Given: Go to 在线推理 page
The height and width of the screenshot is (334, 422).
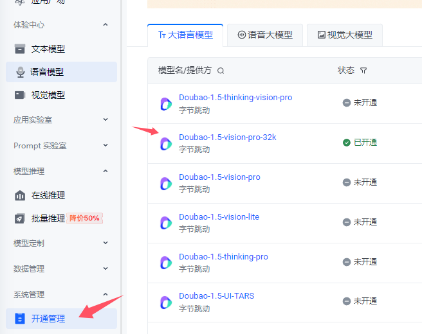Looking at the screenshot, I should (48, 195).
